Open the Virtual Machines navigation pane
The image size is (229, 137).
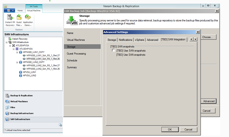(x=33, y=102)
